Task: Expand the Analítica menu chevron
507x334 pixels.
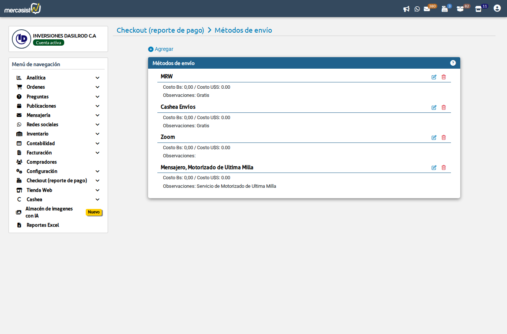Action: pyautogui.click(x=98, y=78)
